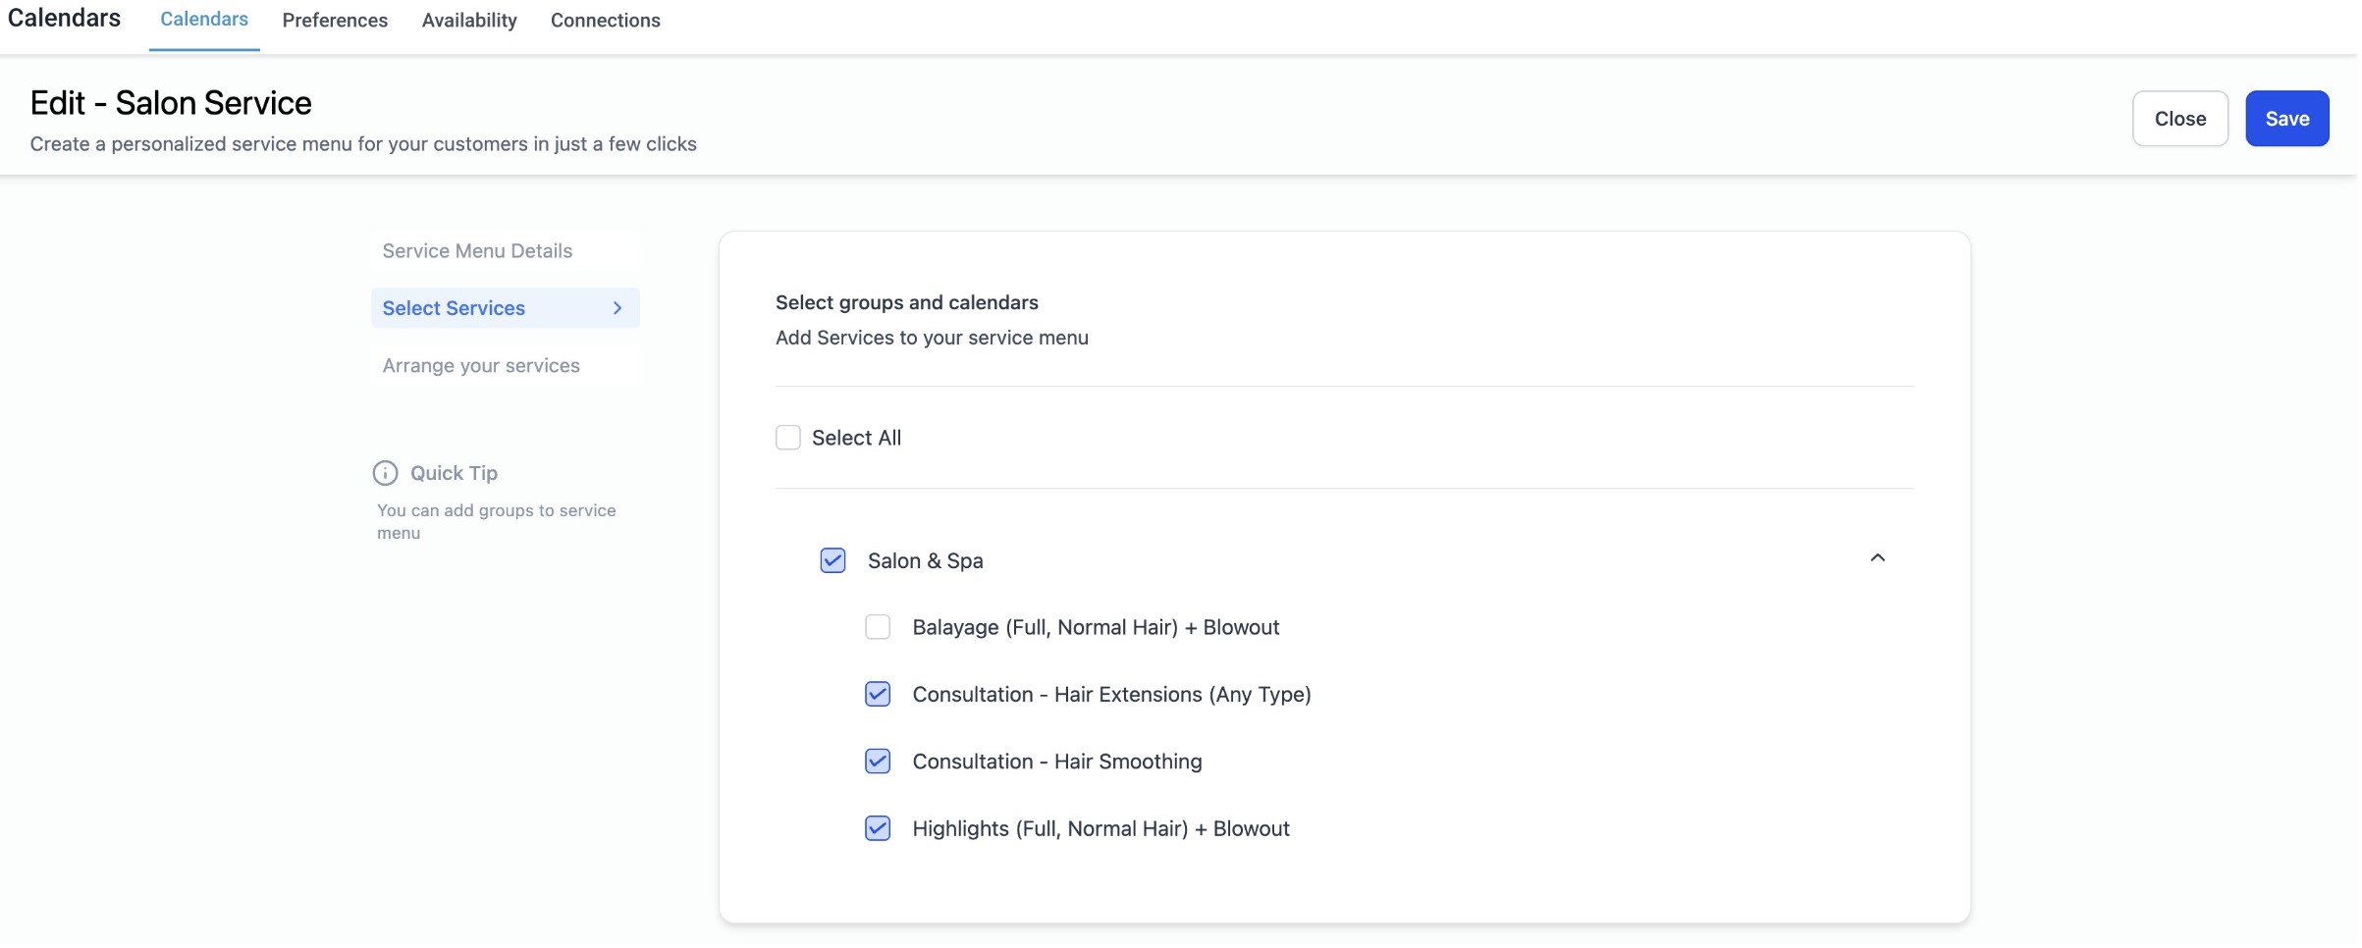Switch to the Availability tab
This screenshot has height=948, width=2362.
pos(469,21)
